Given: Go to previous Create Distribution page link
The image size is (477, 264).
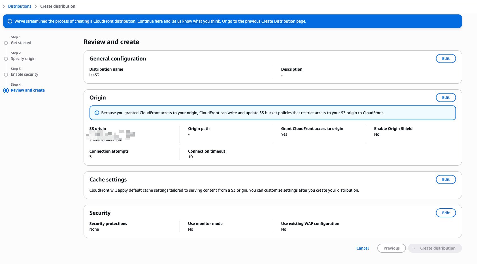Looking at the screenshot, I should pos(278,21).
